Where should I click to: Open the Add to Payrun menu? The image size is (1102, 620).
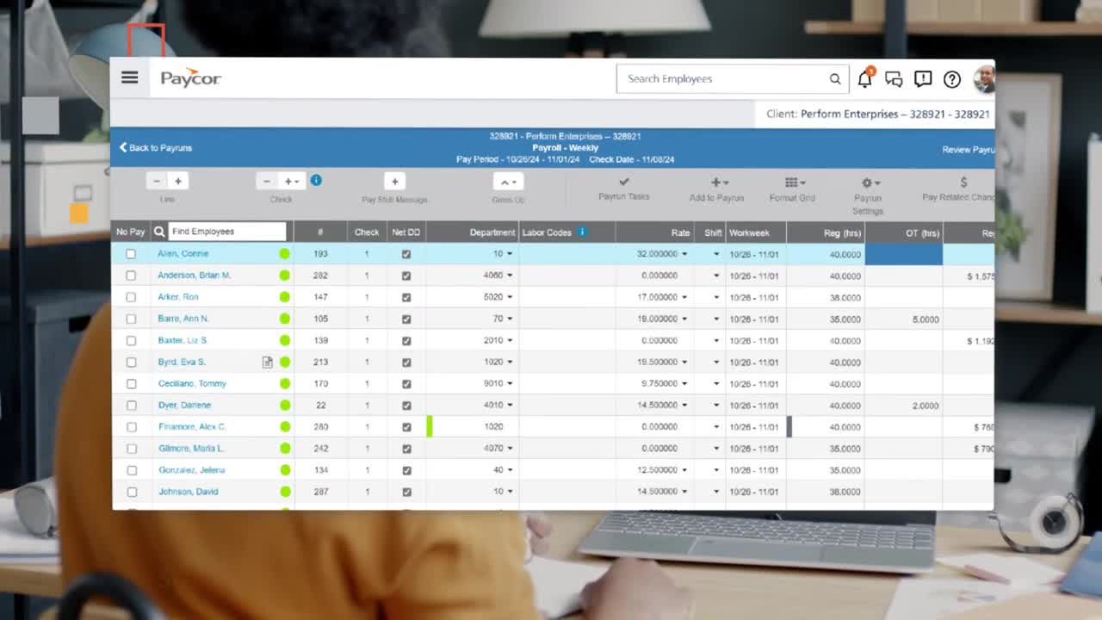tap(716, 188)
